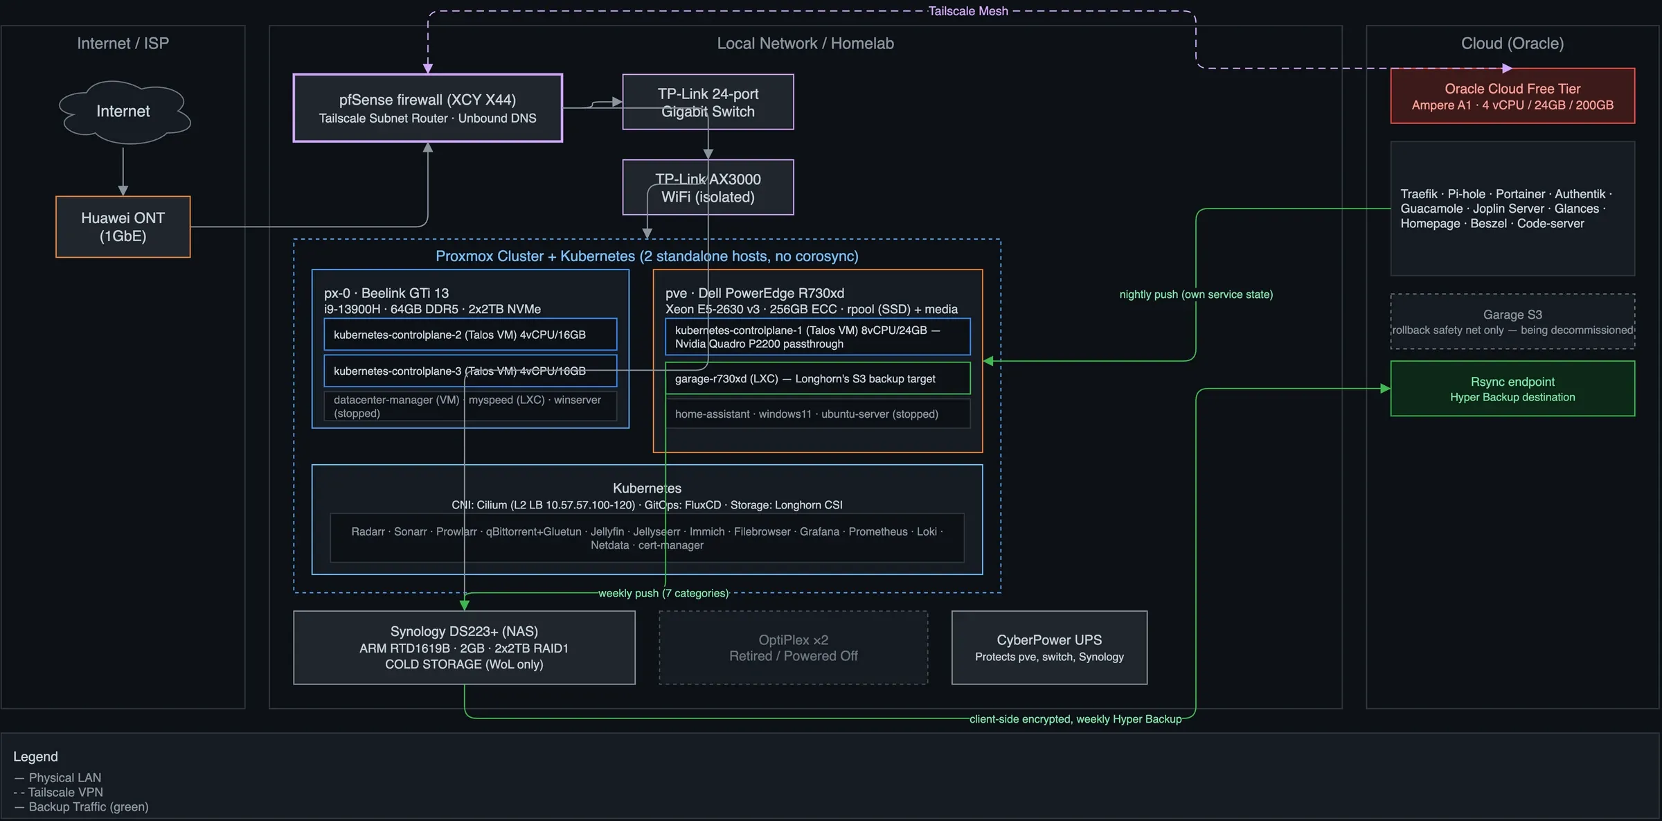Select kubernetes-controlplane-1 Quadro P2200 box
Screen dimensions: 1662x821
[x=818, y=337]
